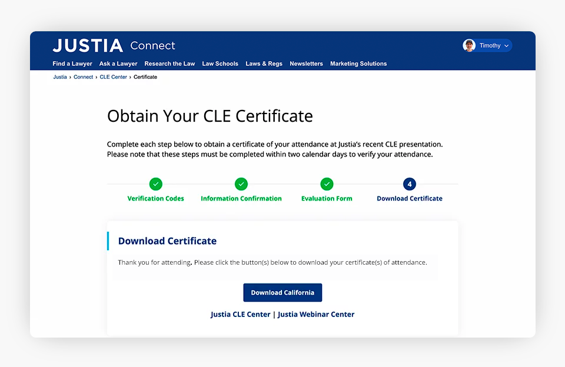
Task: Click the Download California button
Action: 282,292
